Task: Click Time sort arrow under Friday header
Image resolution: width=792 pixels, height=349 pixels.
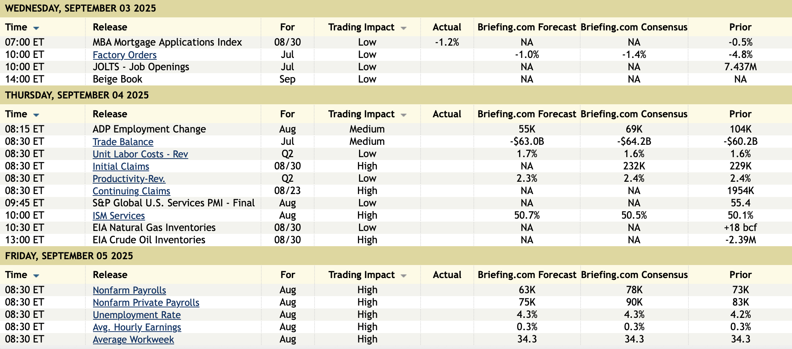Action: (36, 276)
